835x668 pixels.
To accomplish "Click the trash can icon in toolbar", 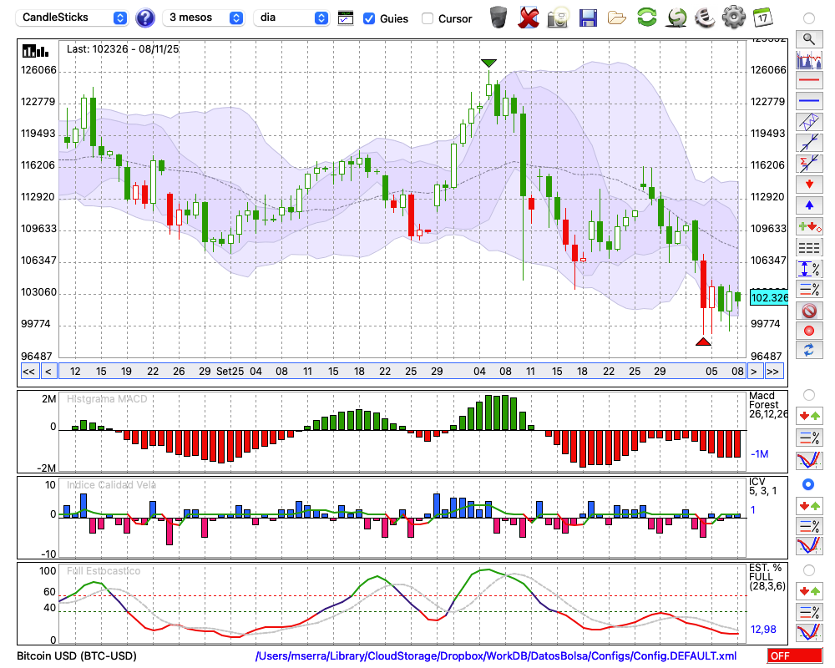I will click(498, 17).
